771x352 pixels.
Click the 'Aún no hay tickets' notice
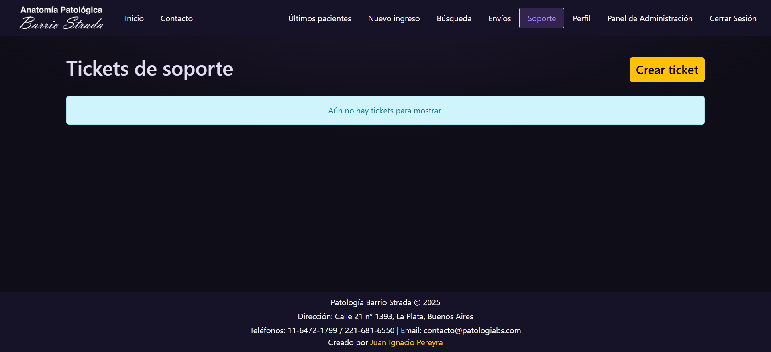point(385,111)
